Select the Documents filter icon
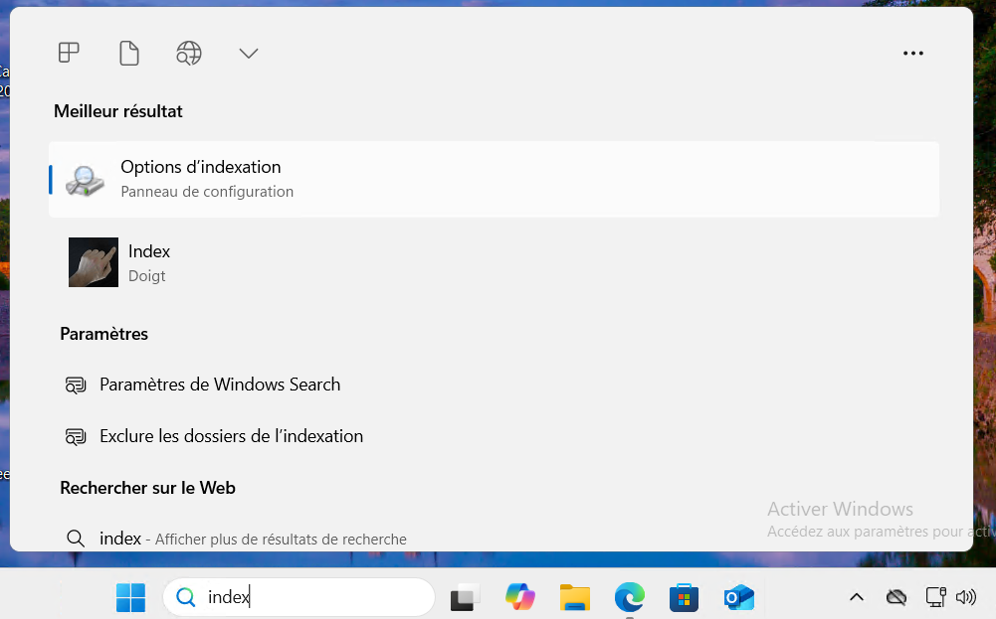The image size is (996, 619). point(128,53)
